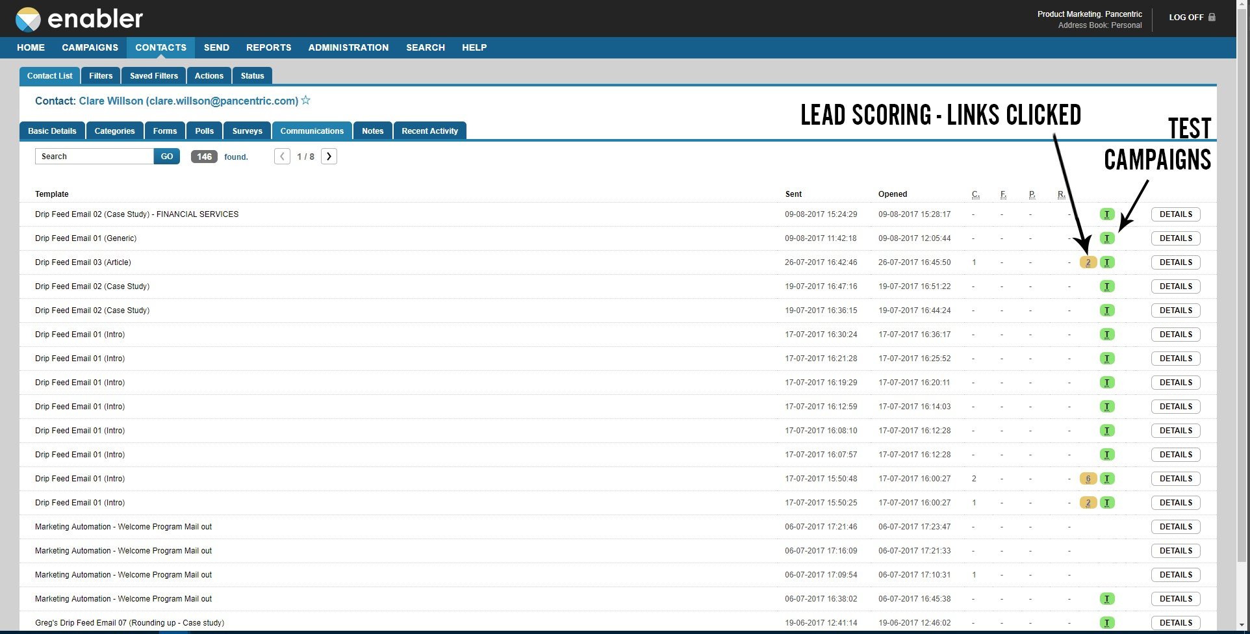The height and width of the screenshot is (634, 1250).
Task: Click green T badge on Greg's Drip Feed row
Action: tap(1107, 623)
